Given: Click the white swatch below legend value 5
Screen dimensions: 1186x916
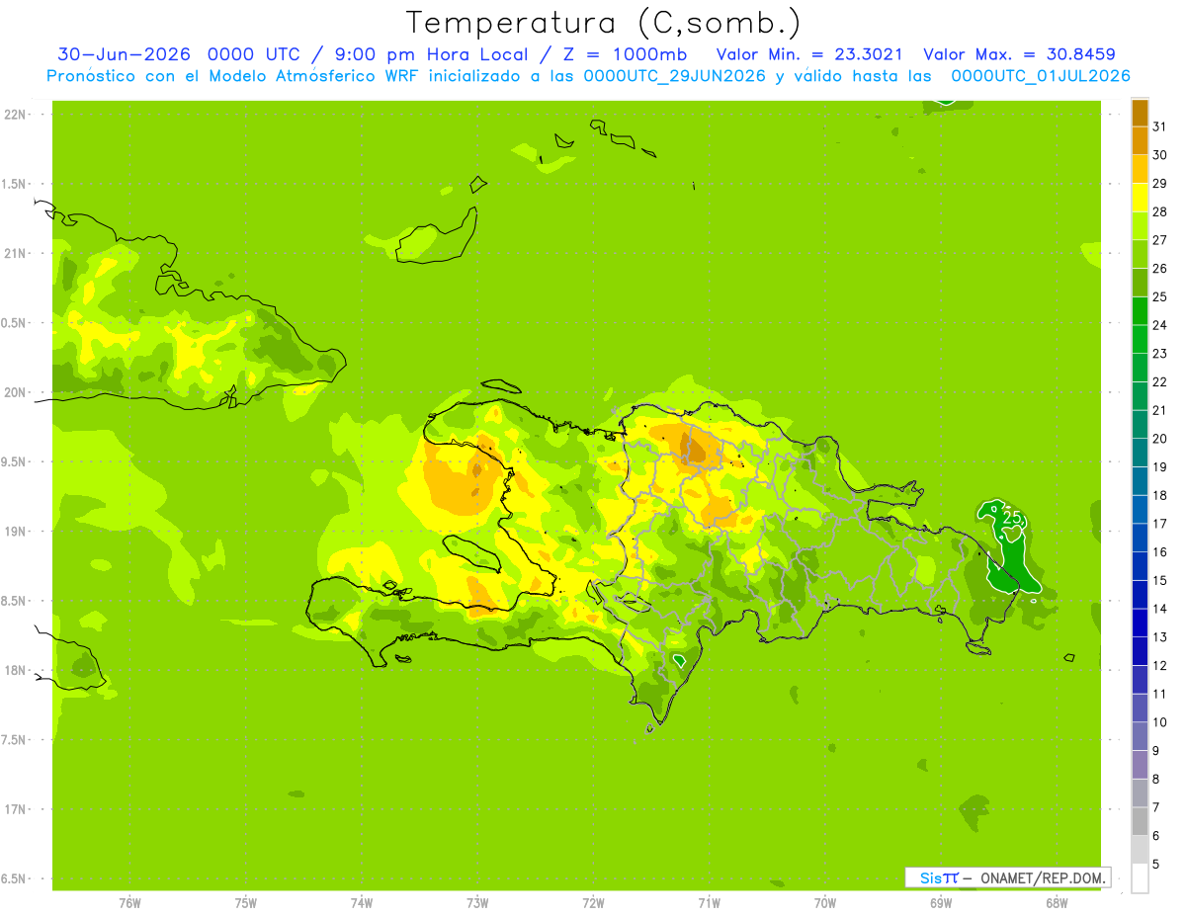Looking at the screenshot, I should click(1140, 878).
